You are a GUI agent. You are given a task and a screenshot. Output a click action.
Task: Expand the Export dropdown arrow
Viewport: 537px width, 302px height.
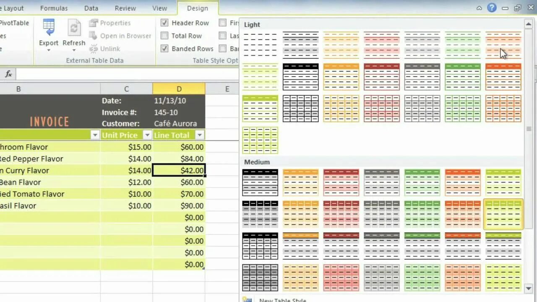(x=49, y=50)
